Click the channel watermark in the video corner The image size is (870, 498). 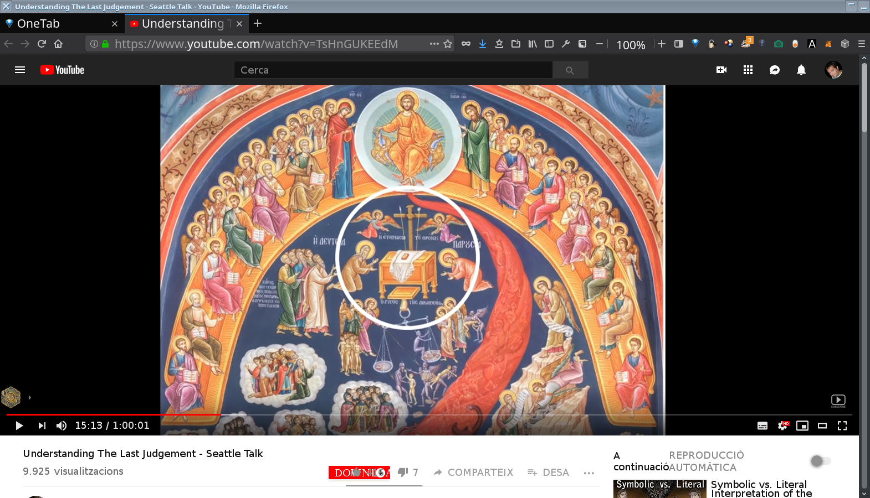tap(838, 401)
